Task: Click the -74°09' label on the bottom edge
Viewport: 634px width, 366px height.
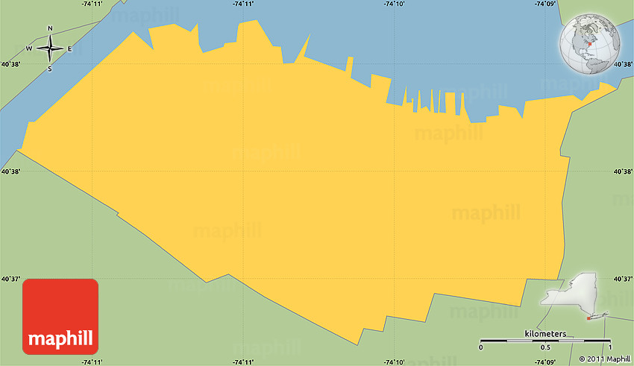Action: tap(546, 362)
